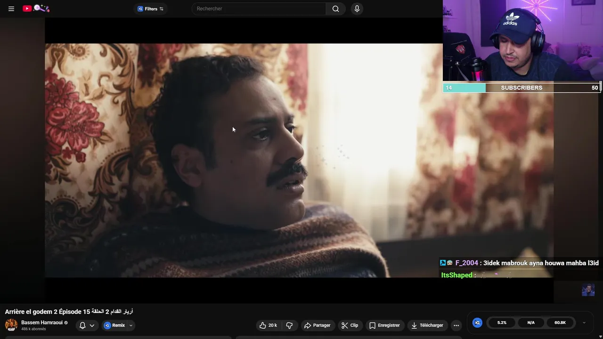This screenshot has width=603, height=339.
Task: Expand the notification bell dropdown chevron
Action: point(92,325)
